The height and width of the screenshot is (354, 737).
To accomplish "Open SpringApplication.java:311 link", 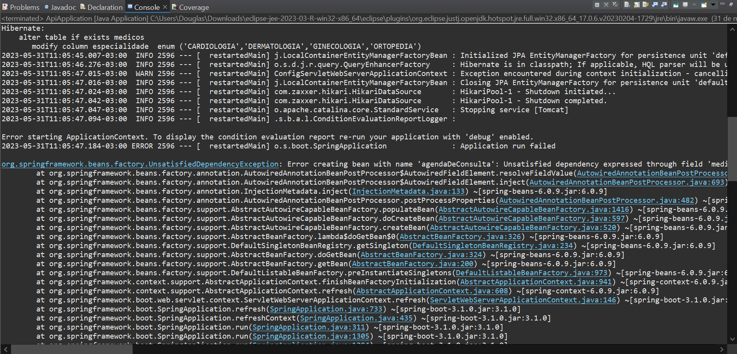I will point(309,327).
